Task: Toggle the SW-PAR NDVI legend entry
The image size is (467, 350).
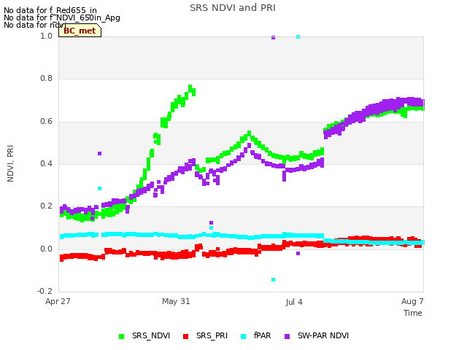Action: pyautogui.click(x=317, y=335)
